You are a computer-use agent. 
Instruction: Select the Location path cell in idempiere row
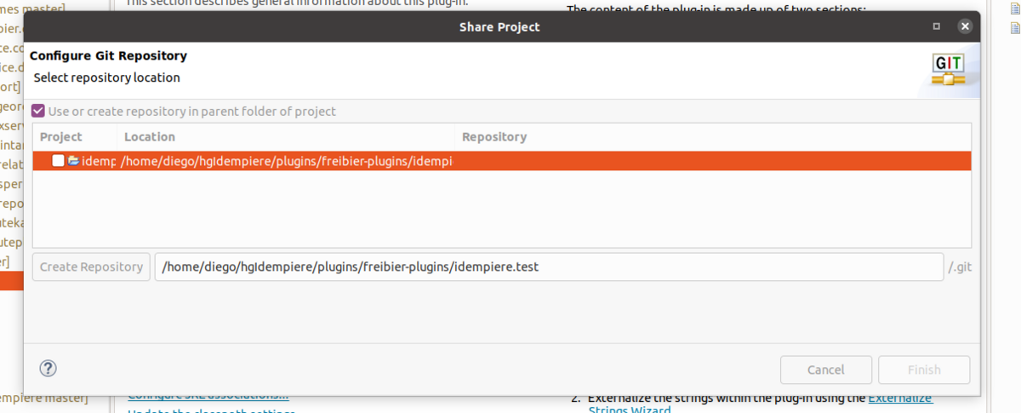pos(286,161)
